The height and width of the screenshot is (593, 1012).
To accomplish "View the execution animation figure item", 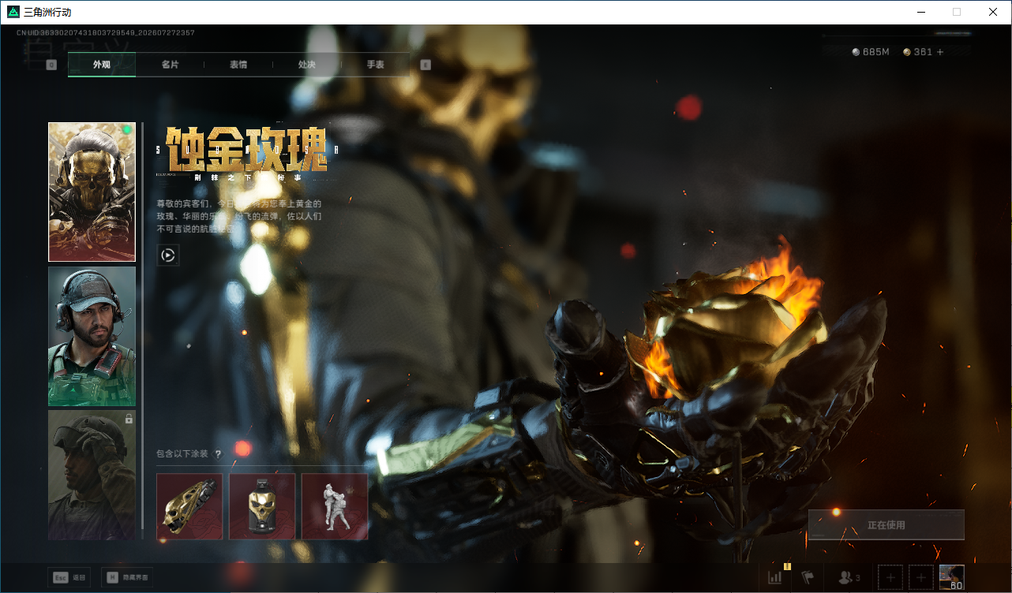I will coord(335,506).
